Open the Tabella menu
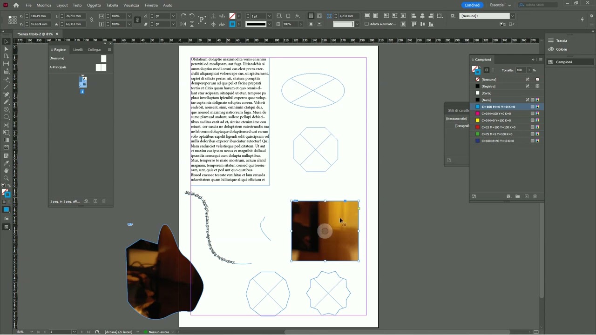 [112, 5]
